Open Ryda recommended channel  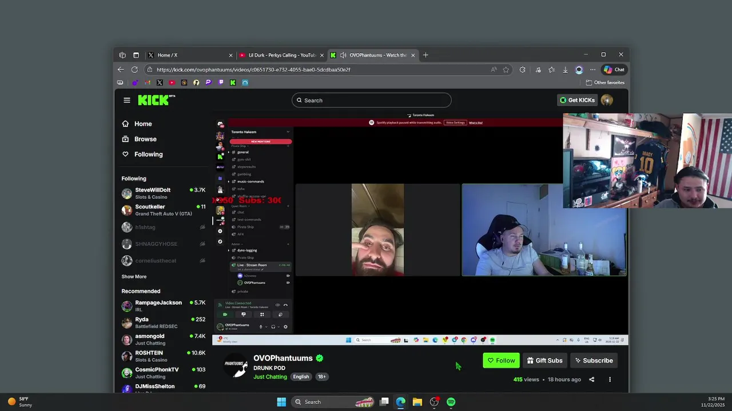[x=163, y=323]
